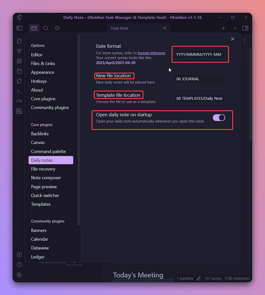Open About settings

[x=37, y=90]
